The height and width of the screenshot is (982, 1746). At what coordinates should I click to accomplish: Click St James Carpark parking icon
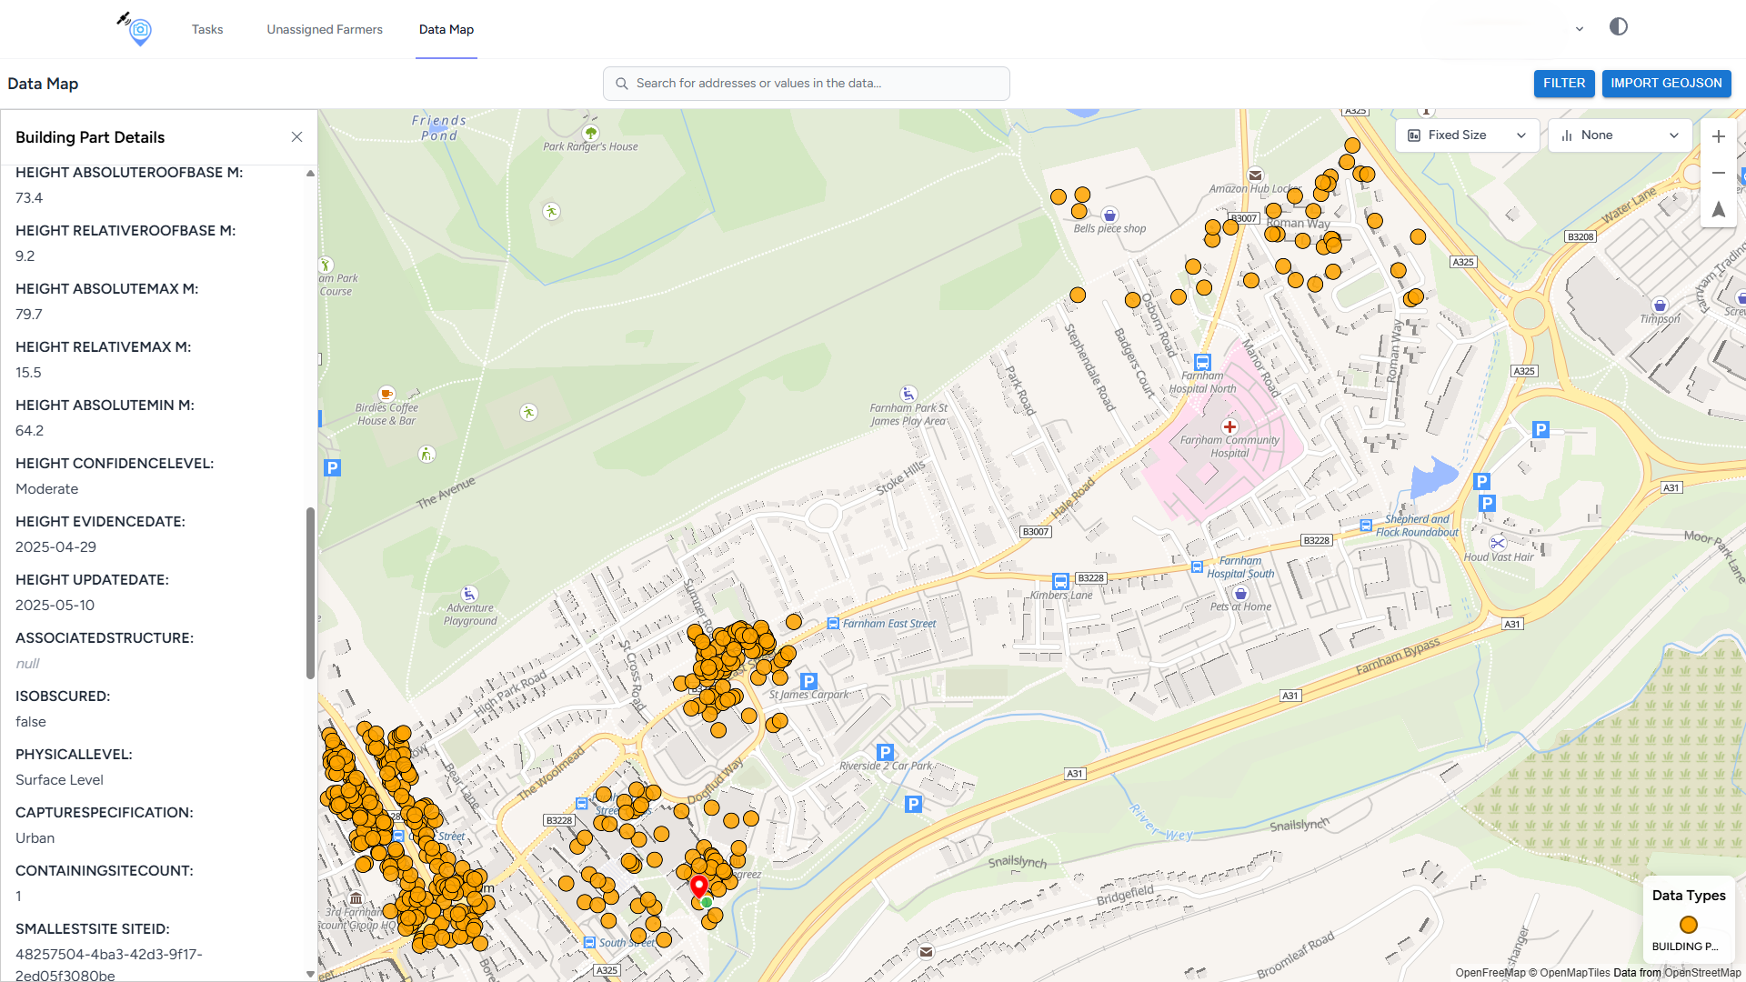tap(808, 681)
